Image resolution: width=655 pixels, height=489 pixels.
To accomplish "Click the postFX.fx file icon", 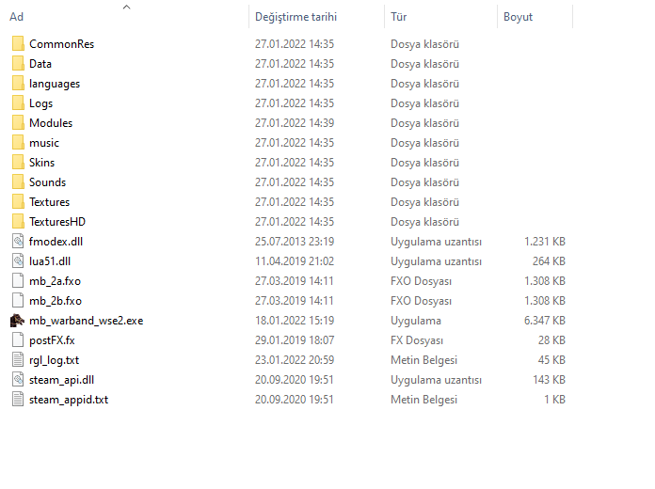I will (x=18, y=340).
